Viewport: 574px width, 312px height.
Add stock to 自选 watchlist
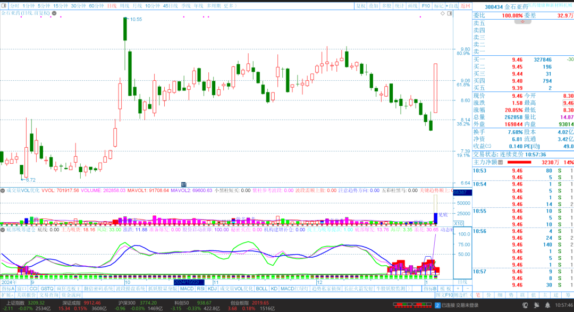(452, 6)
